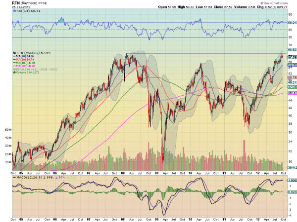Click year 11 on price chart date axis
Screen dimensions: 297x222
pos(224,173)
